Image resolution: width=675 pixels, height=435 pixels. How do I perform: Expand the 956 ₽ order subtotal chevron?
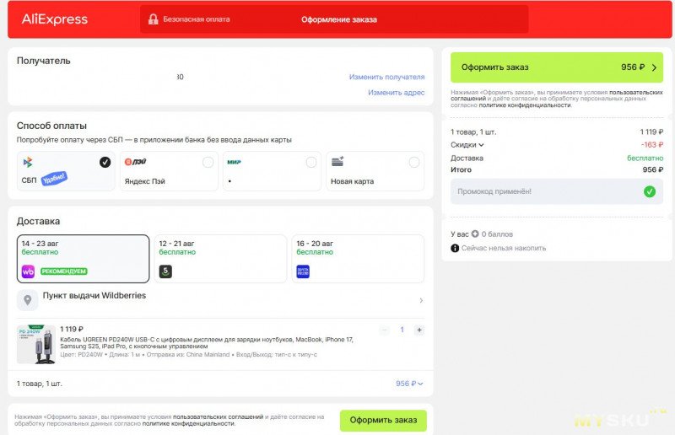(420, 384)
